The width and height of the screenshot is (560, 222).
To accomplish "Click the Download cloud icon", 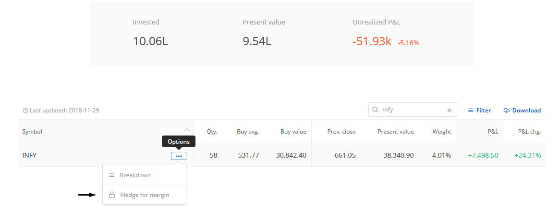I will [506, 111].
